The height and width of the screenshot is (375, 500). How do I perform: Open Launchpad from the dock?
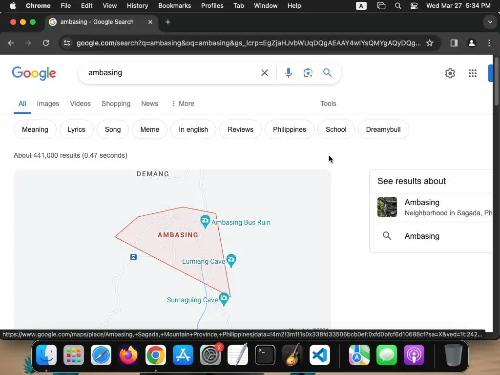click(x=74, y=355)
